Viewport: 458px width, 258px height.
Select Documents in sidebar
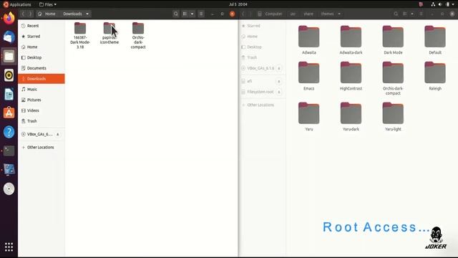point(42,68)
